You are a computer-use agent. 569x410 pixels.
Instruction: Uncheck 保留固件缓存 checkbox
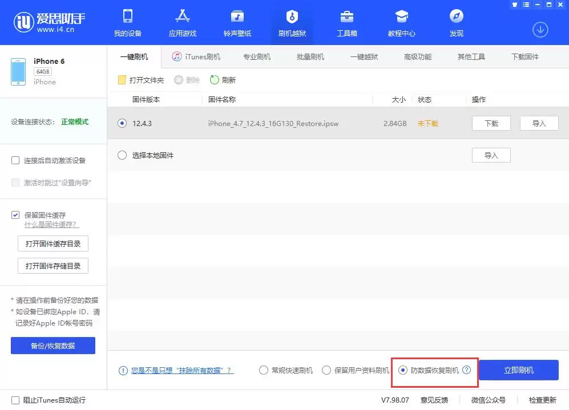click(15, 215)
